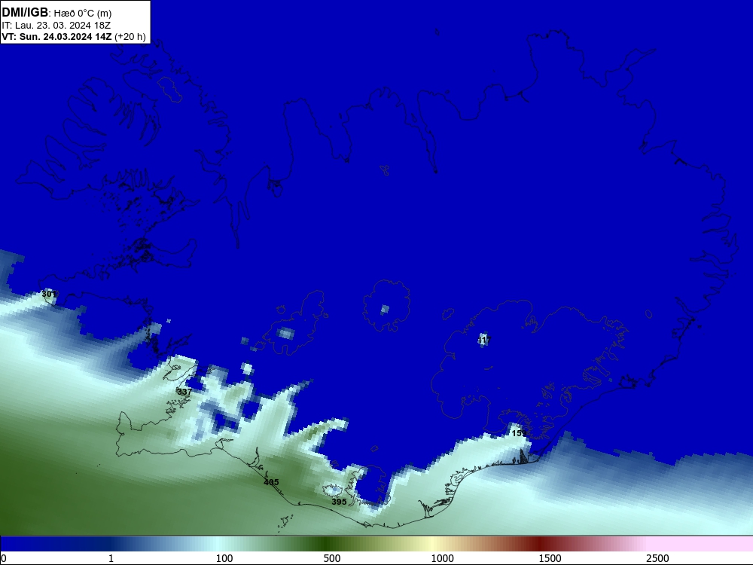This screenshot has height=565, width=753.
Task: Click the 2500 tick on the color scale
Action: coord(657,558)
